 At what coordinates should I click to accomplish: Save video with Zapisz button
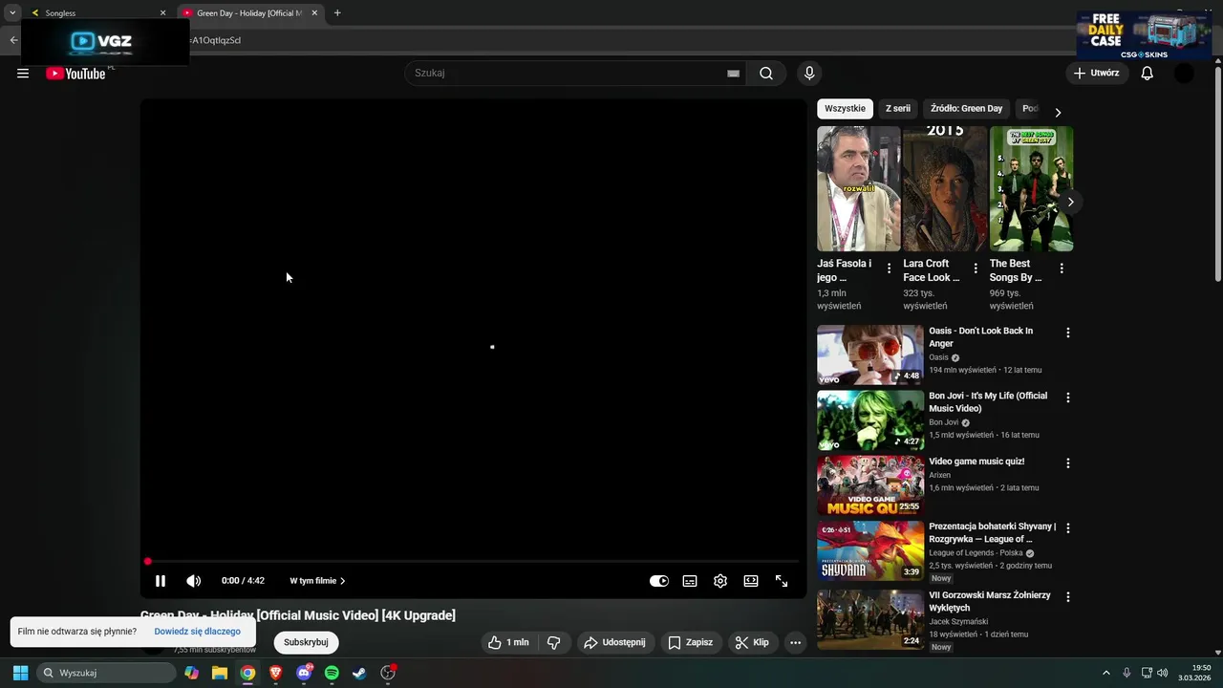pyautogui.click(x=690, y=642)
